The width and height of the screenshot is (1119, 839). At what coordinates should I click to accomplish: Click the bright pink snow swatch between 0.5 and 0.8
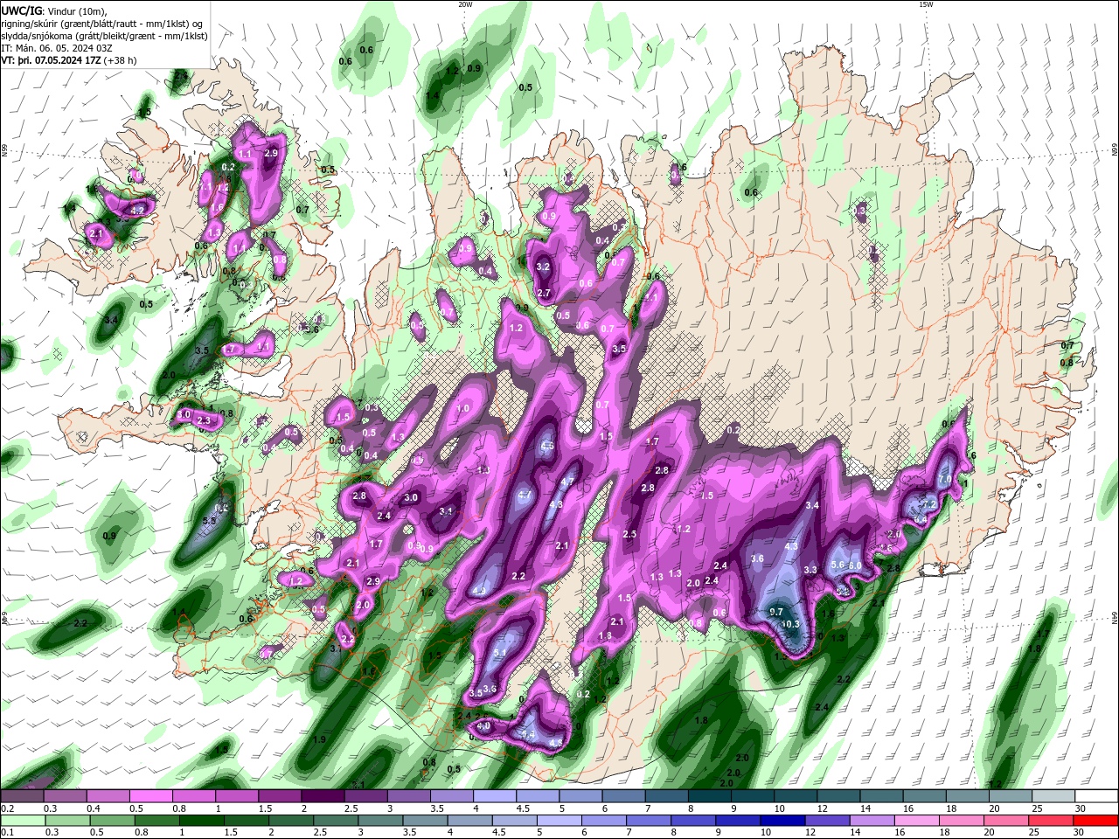pos(150,797)
